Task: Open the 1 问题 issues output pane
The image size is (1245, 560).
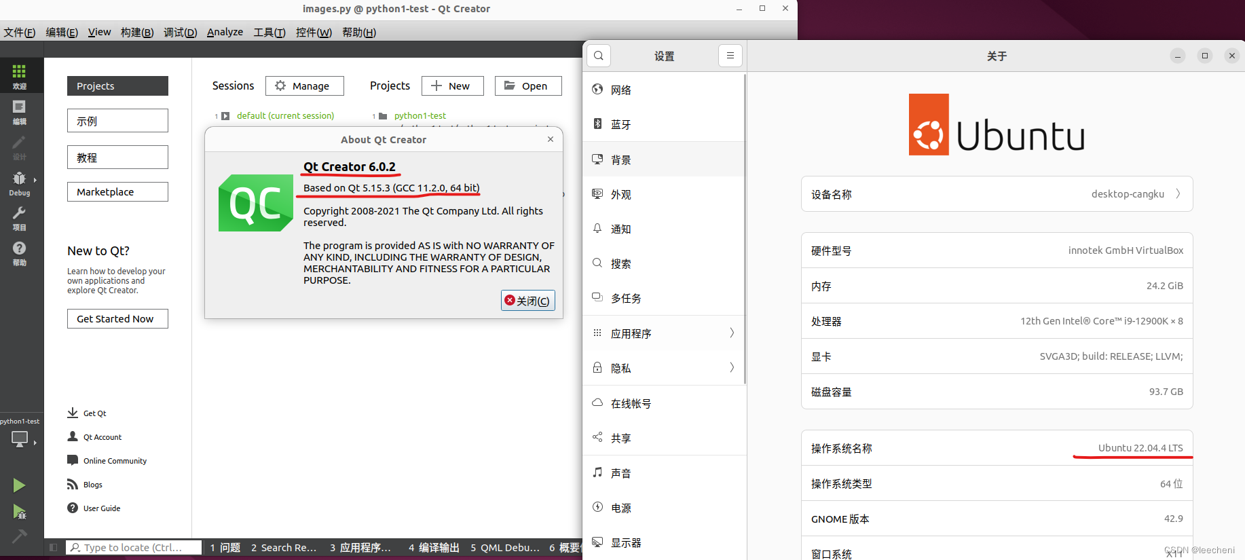Action: click(225, 547)
